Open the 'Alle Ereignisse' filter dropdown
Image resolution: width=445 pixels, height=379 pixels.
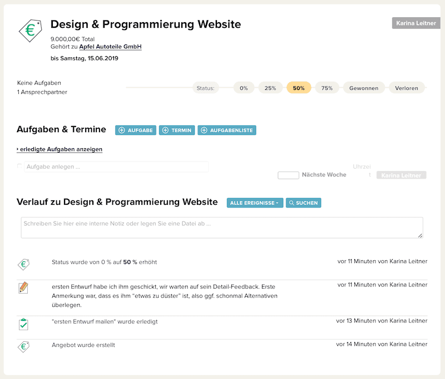click(x=255, y=203)
